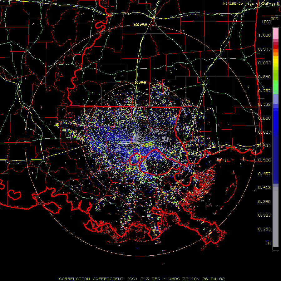Image resolution: width=281 pixels, height=281 pixels.
Task: Pick the pink swatch beside 1.000
Action: tap(276, 33)
